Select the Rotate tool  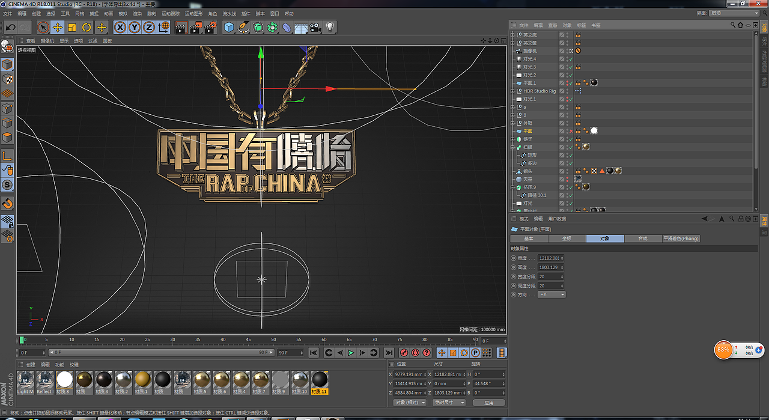pyautogui.click(x=87, y=27)
